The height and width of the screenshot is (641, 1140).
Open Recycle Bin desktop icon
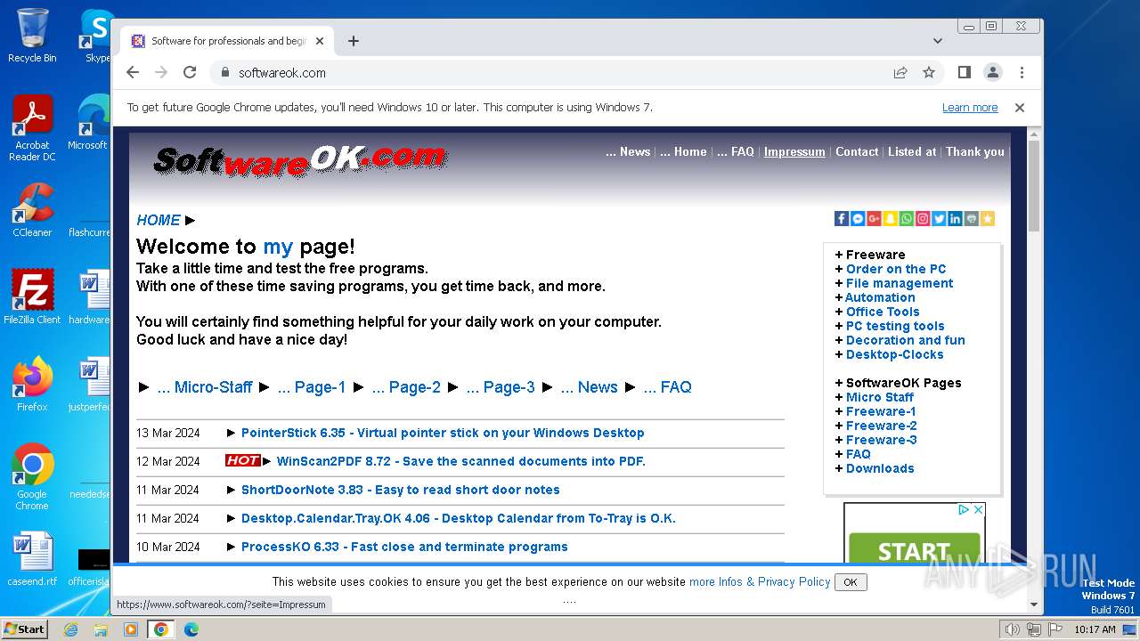(x=32, y=36)
